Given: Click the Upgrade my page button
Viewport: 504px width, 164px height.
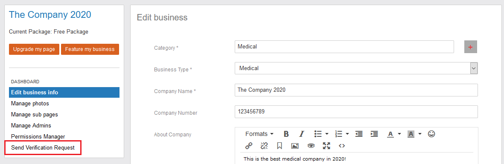Looking at the screenshot, I should tap(34, 49).
